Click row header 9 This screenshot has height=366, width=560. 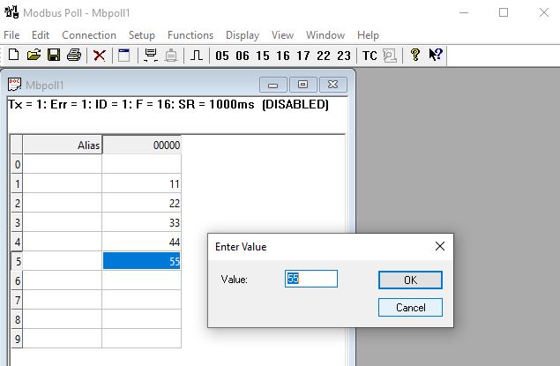[x=17, y=339]
